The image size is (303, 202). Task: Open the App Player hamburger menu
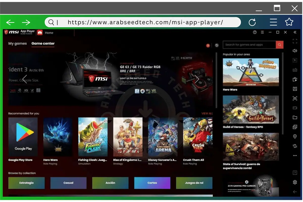pyautogui.click(x=262, y=32)
